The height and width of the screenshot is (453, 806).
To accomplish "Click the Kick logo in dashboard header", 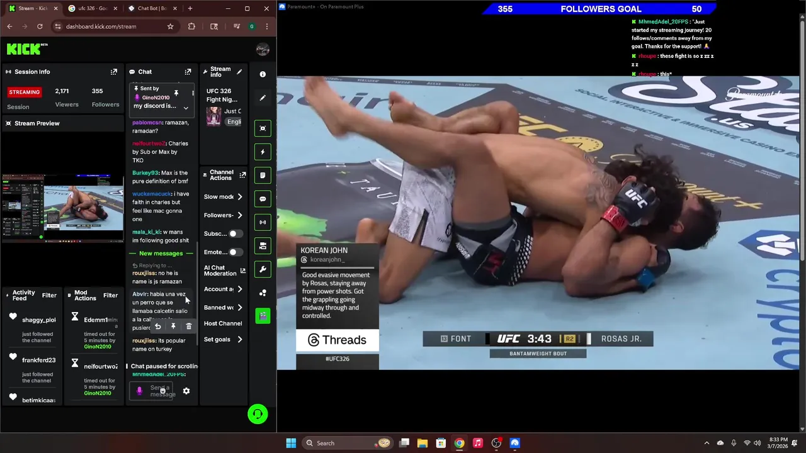I will click(27, 48).
